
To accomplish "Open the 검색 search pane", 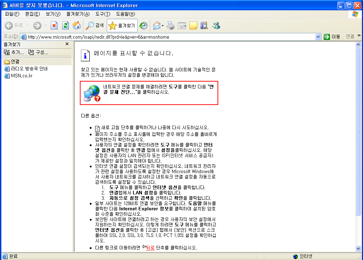I will point(95,26).
